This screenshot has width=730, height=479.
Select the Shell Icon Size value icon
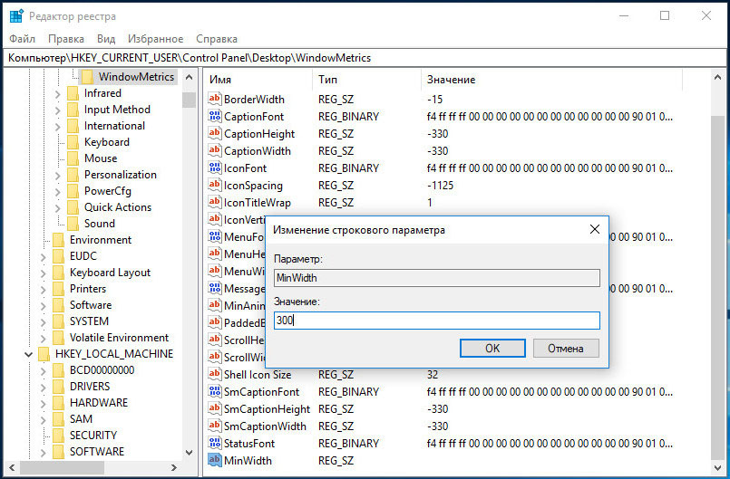pyautogui.click(x=214, y=374)
